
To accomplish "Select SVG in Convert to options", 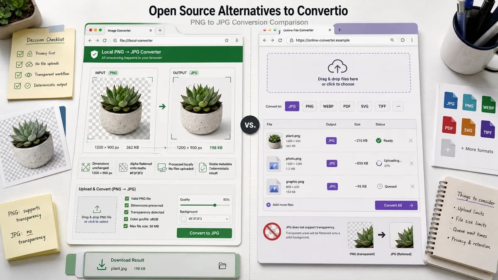I will [x=364, y=106].
